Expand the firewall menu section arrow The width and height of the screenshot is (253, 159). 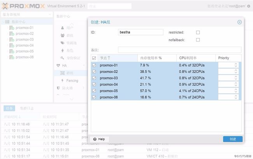click(84, 88)
